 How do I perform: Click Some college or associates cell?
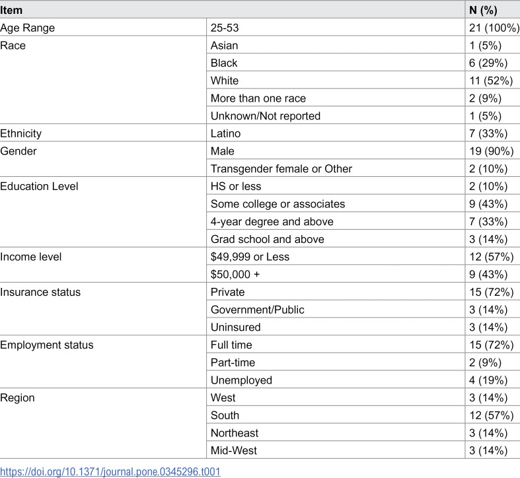(x=278, y=204)
